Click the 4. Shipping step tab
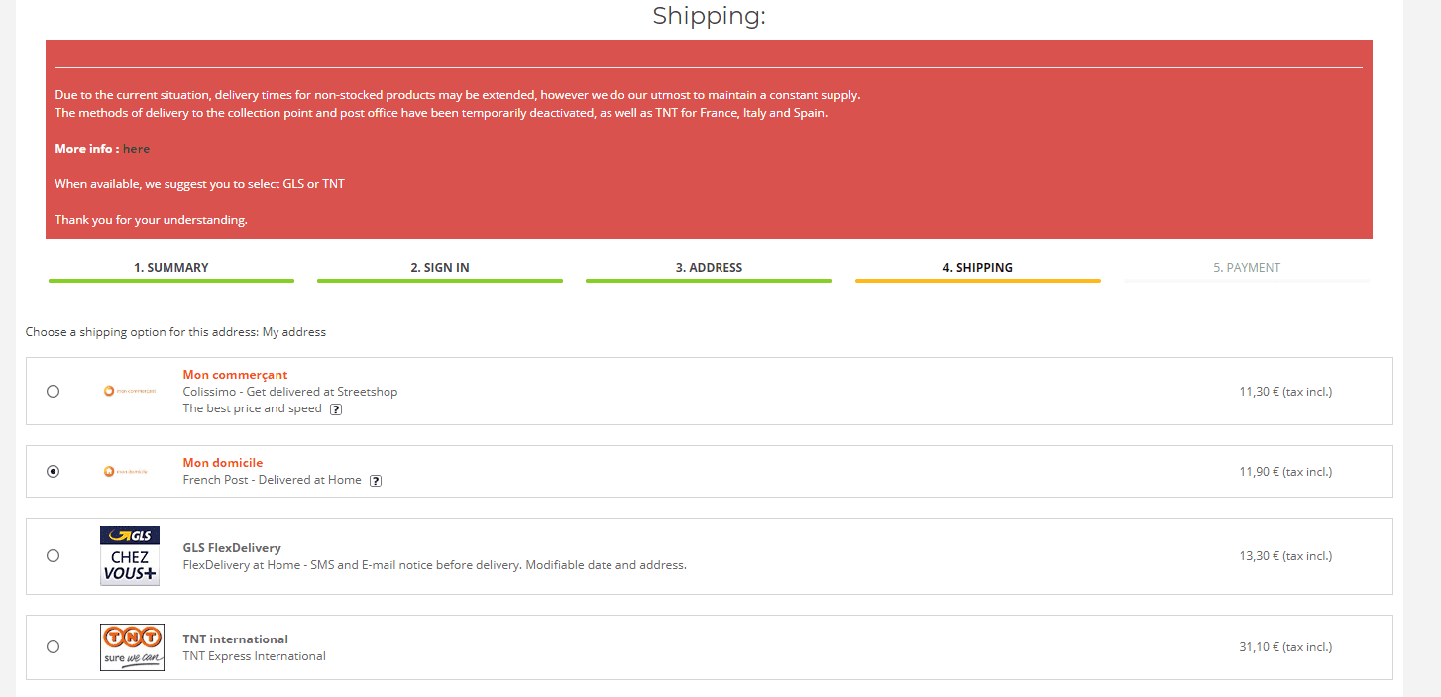Screen dimensions: 1441x697 click(977, 268)
